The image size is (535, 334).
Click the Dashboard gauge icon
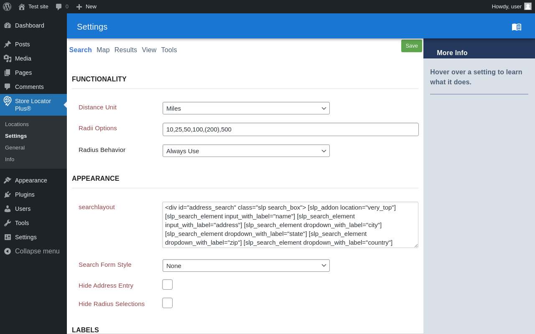pyautogui.click(x=8, y=25)
